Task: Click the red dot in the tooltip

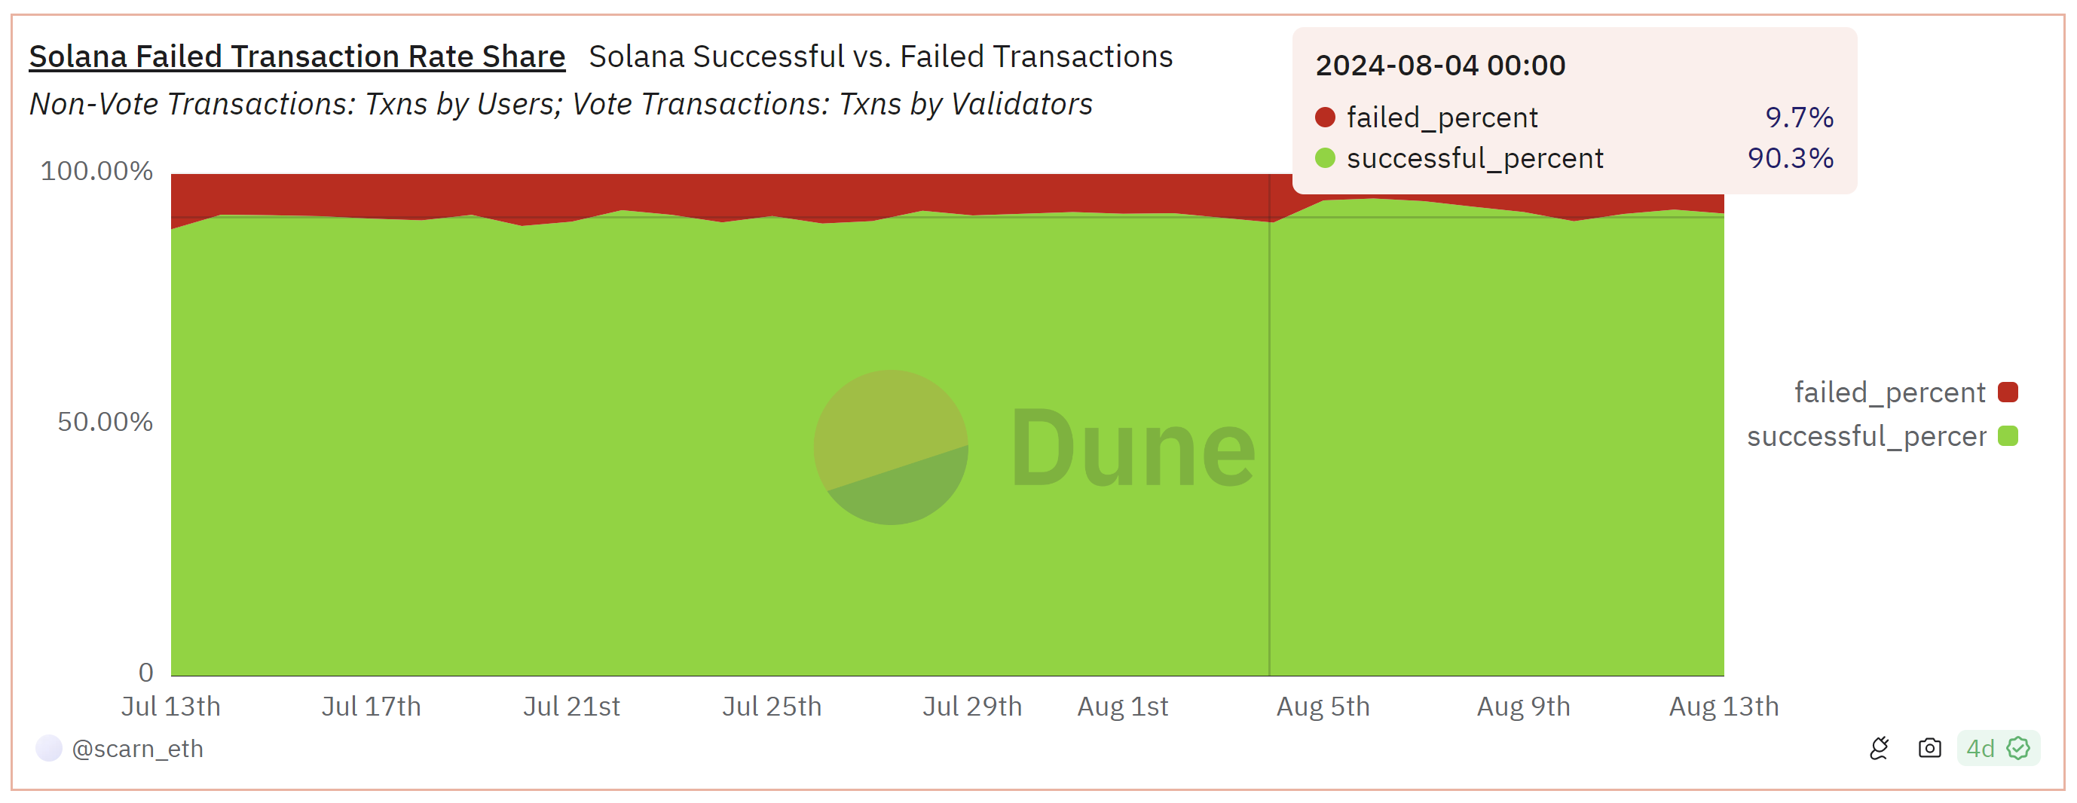Action: pyautogui.click(x=1325, y=118)
